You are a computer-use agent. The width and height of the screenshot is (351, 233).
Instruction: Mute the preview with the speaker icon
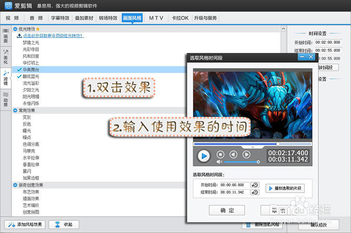pos(219,162)
